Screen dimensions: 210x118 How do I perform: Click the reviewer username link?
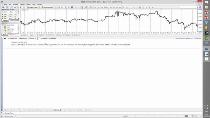(x=14, y=42)
